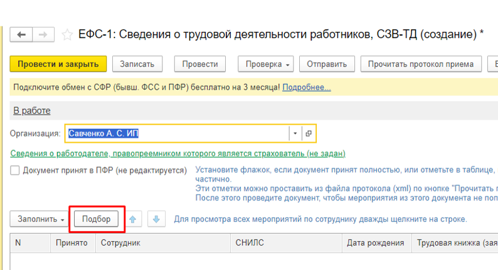Expand the Организация dropdown arrow
Screen dimensions: 498x270
[x=295, y=133]
